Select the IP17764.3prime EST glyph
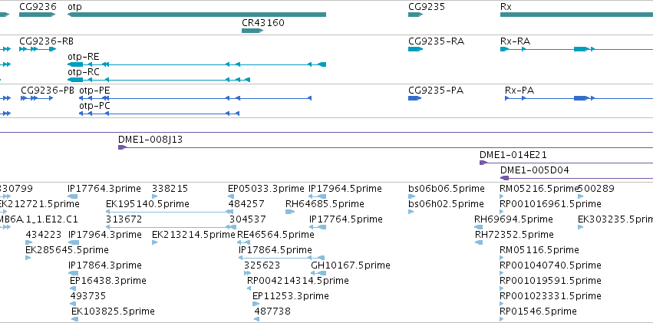Viewport: 653px width, 323px height. click(73, 196)
